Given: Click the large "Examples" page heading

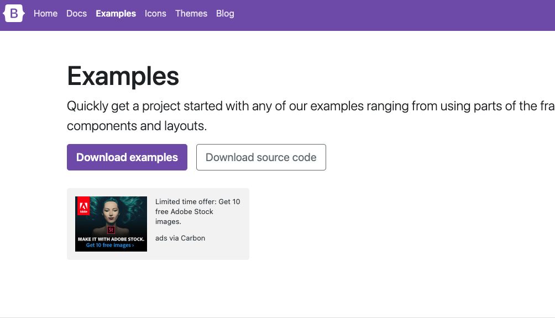Looking at the screenshot, I should pyautogui.click(x=123, y=76).
